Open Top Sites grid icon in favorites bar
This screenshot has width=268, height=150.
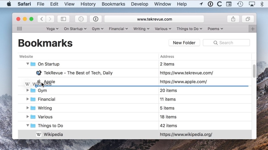19,29
